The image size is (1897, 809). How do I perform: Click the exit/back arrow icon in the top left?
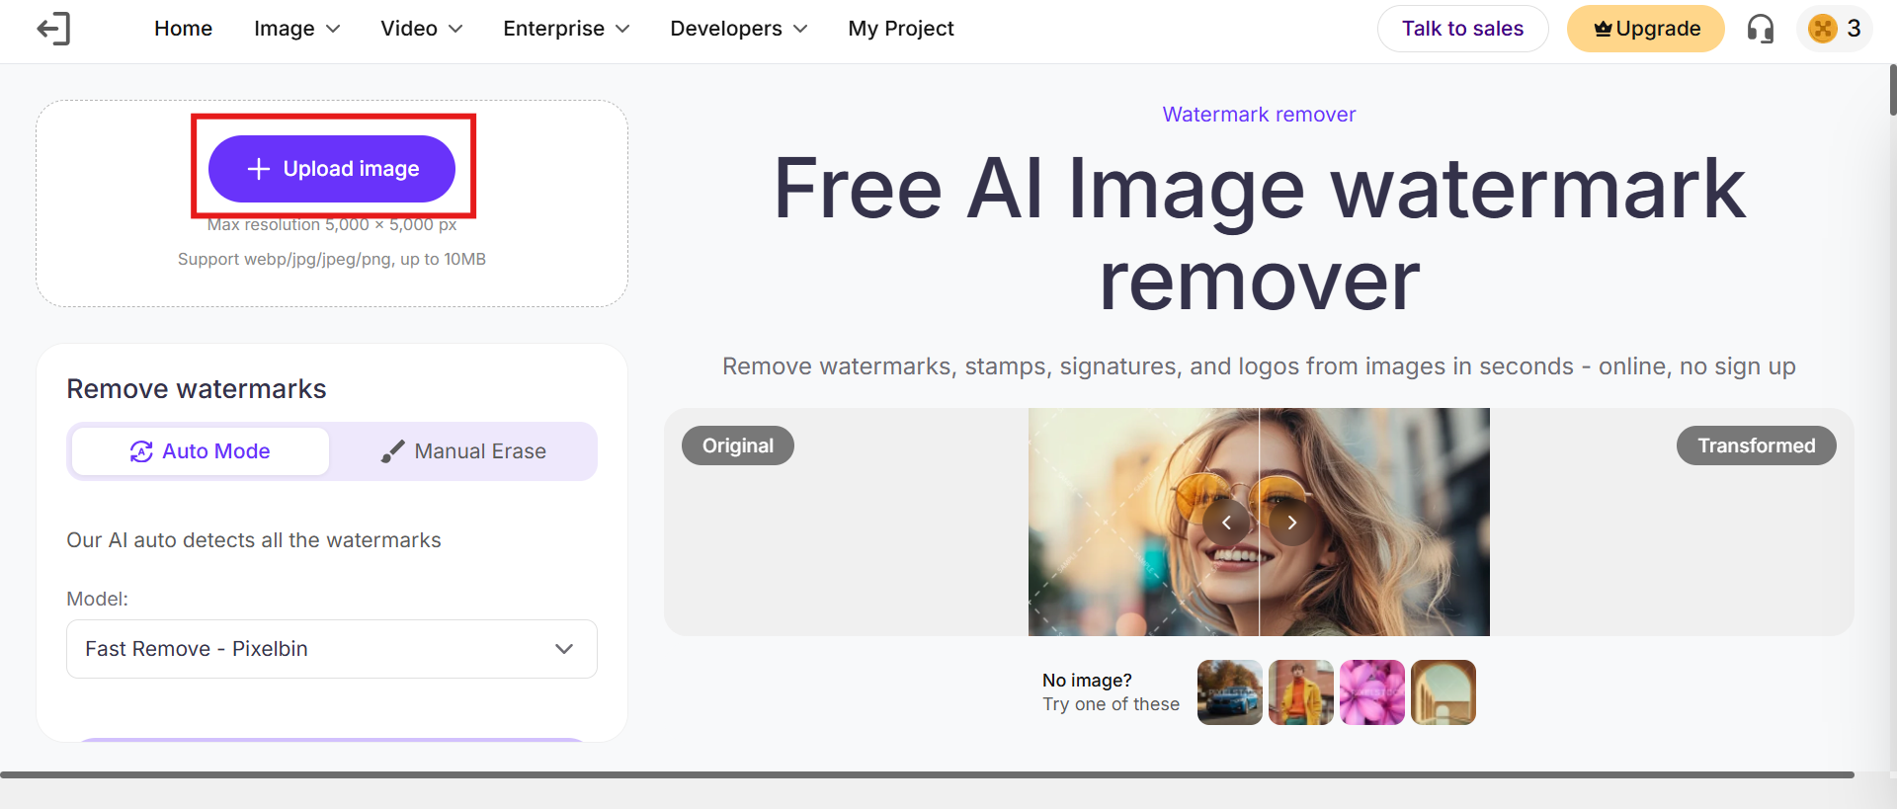pos(53,29)
